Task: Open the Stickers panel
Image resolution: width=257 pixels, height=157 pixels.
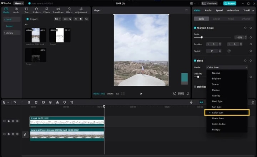Action: click(x=36, y=10)
